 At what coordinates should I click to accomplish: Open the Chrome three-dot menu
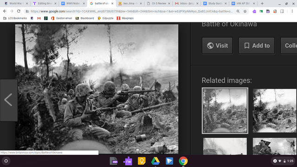[292, 11]
